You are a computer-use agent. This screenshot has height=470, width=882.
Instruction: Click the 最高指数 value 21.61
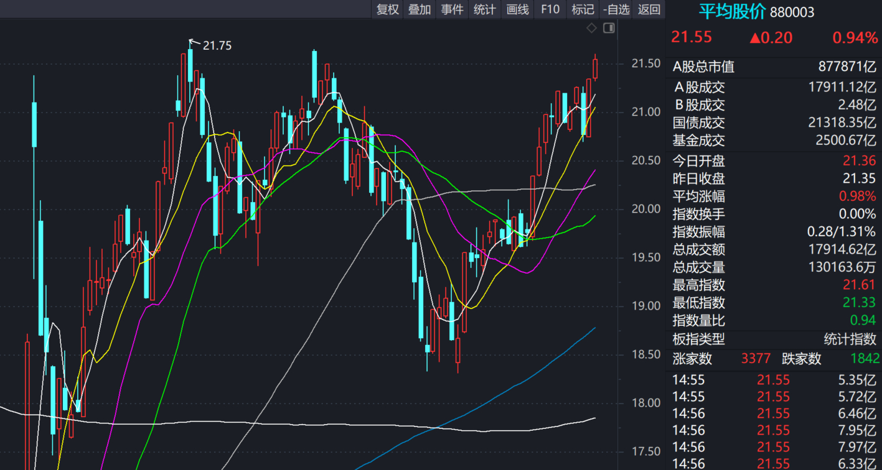click(x=860, y=285)
